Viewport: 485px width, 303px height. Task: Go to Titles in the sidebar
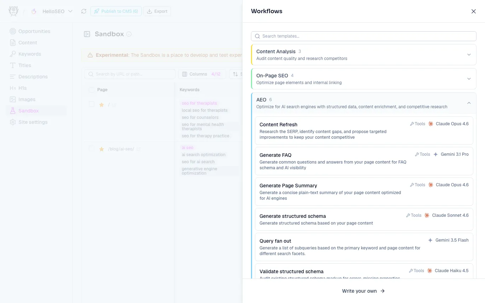click(36, 65)
